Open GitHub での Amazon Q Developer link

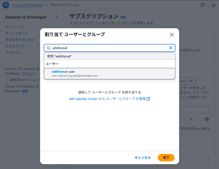pyautogui.click(x=22, y=71)
